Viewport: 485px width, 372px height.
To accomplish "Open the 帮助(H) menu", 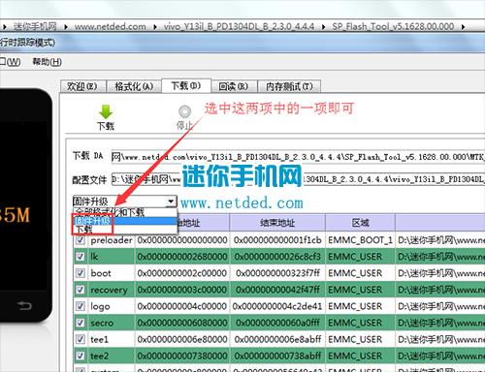I will coord(48,61).
